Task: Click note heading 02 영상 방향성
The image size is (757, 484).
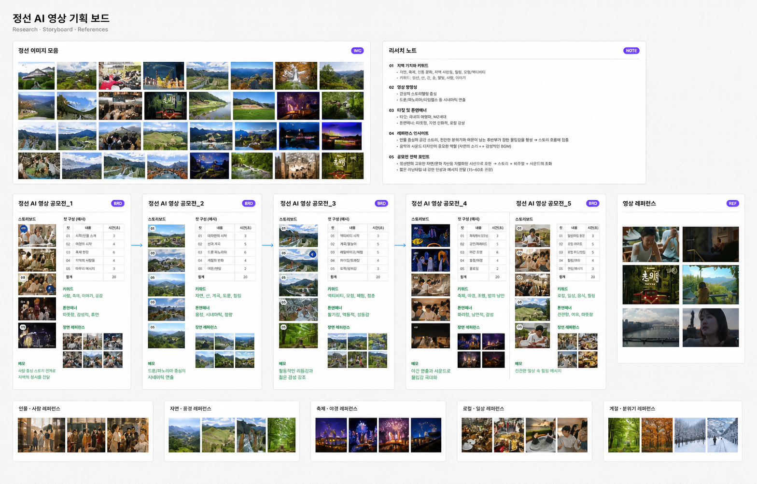Action: click(403, 87)
